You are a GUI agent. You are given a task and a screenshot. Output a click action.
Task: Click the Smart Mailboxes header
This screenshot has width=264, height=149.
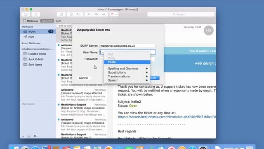click(31, 43)
